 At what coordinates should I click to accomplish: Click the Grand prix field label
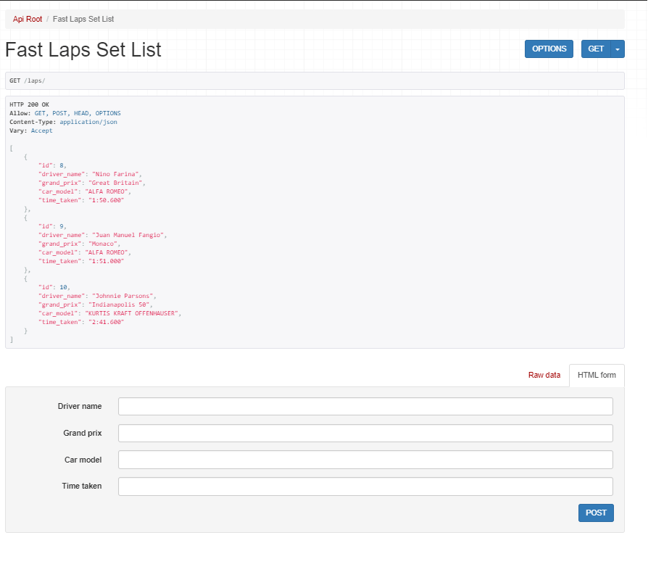(82, 433)
